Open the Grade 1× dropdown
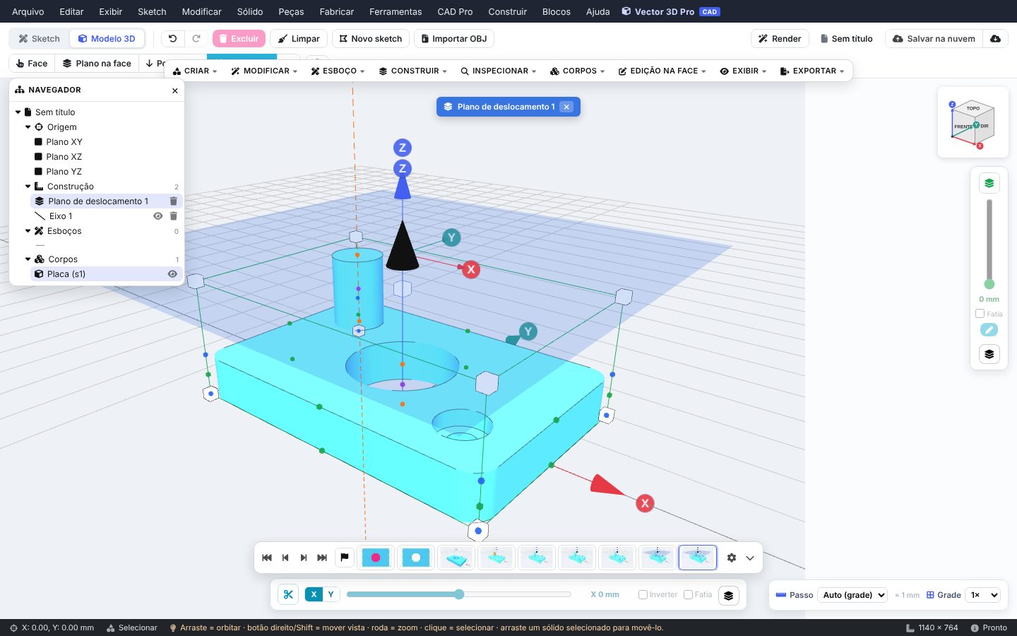This screenshot has width=1017, height=636. point(984,595)
